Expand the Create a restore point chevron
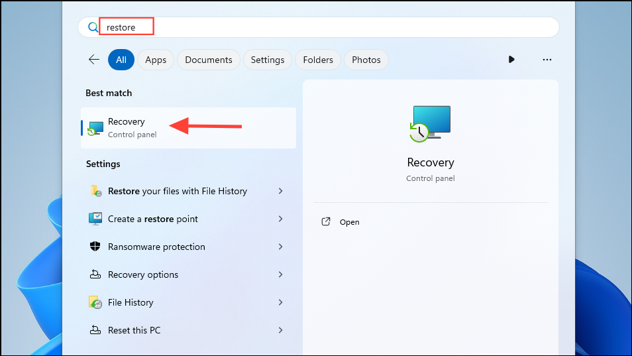This screenshot has height=356, width=632. (280, 219)
